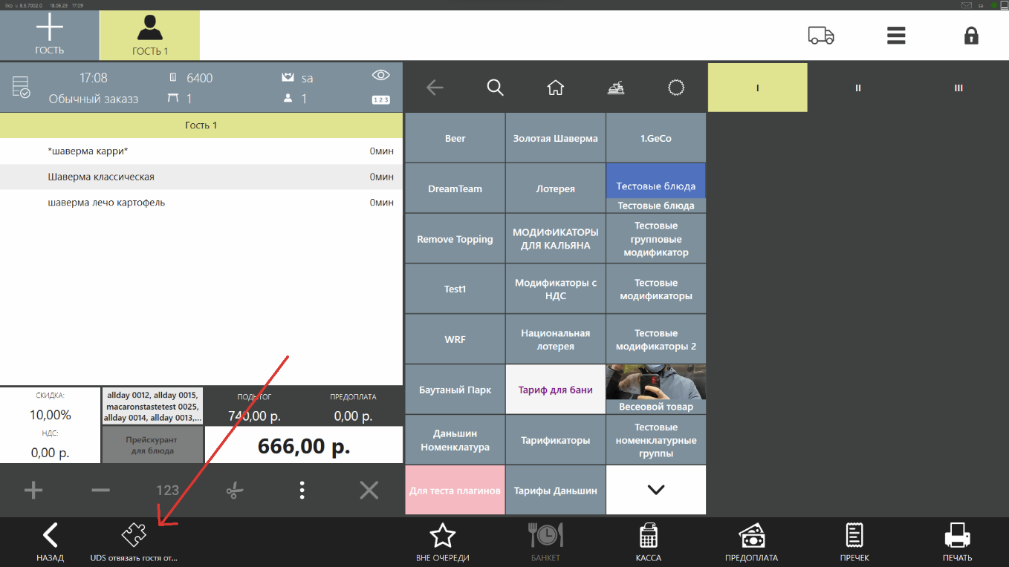The width and height of the screenshot is (1009, 567).
Task: Open the DreamTeam category
Action: (x=455, y=189)
